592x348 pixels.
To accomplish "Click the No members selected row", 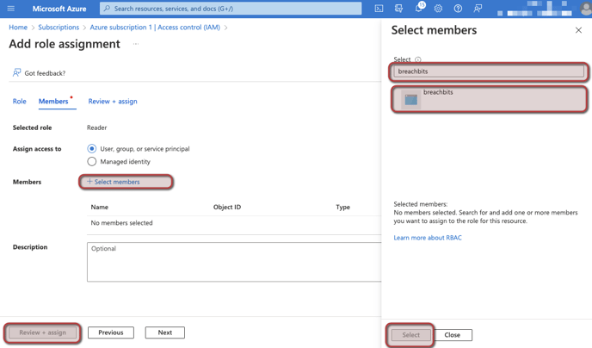I will (x=234, y=223).
